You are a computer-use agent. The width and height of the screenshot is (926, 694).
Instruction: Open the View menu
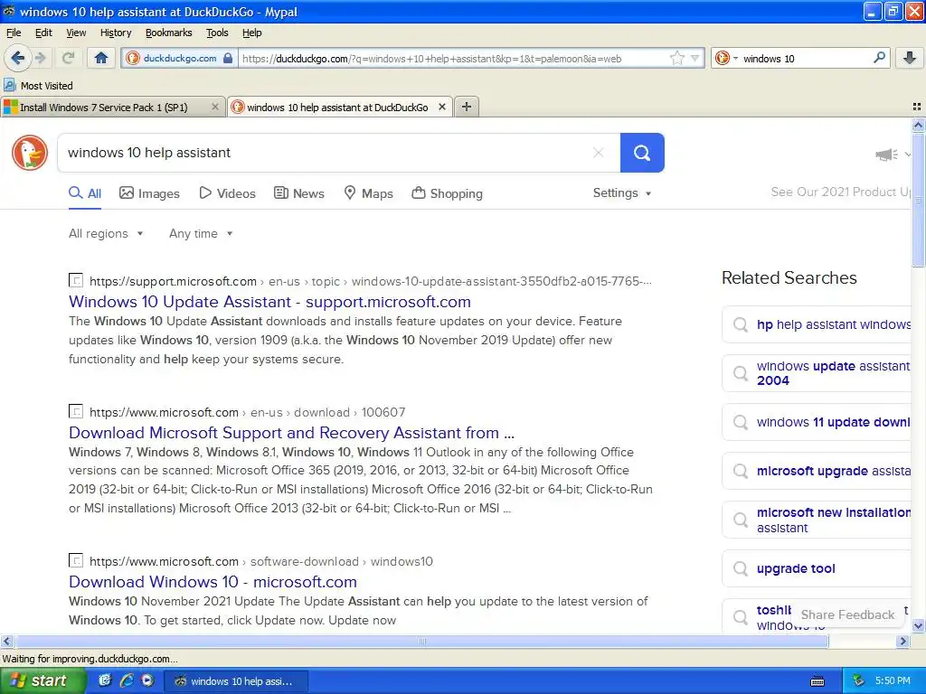[76, 33]
